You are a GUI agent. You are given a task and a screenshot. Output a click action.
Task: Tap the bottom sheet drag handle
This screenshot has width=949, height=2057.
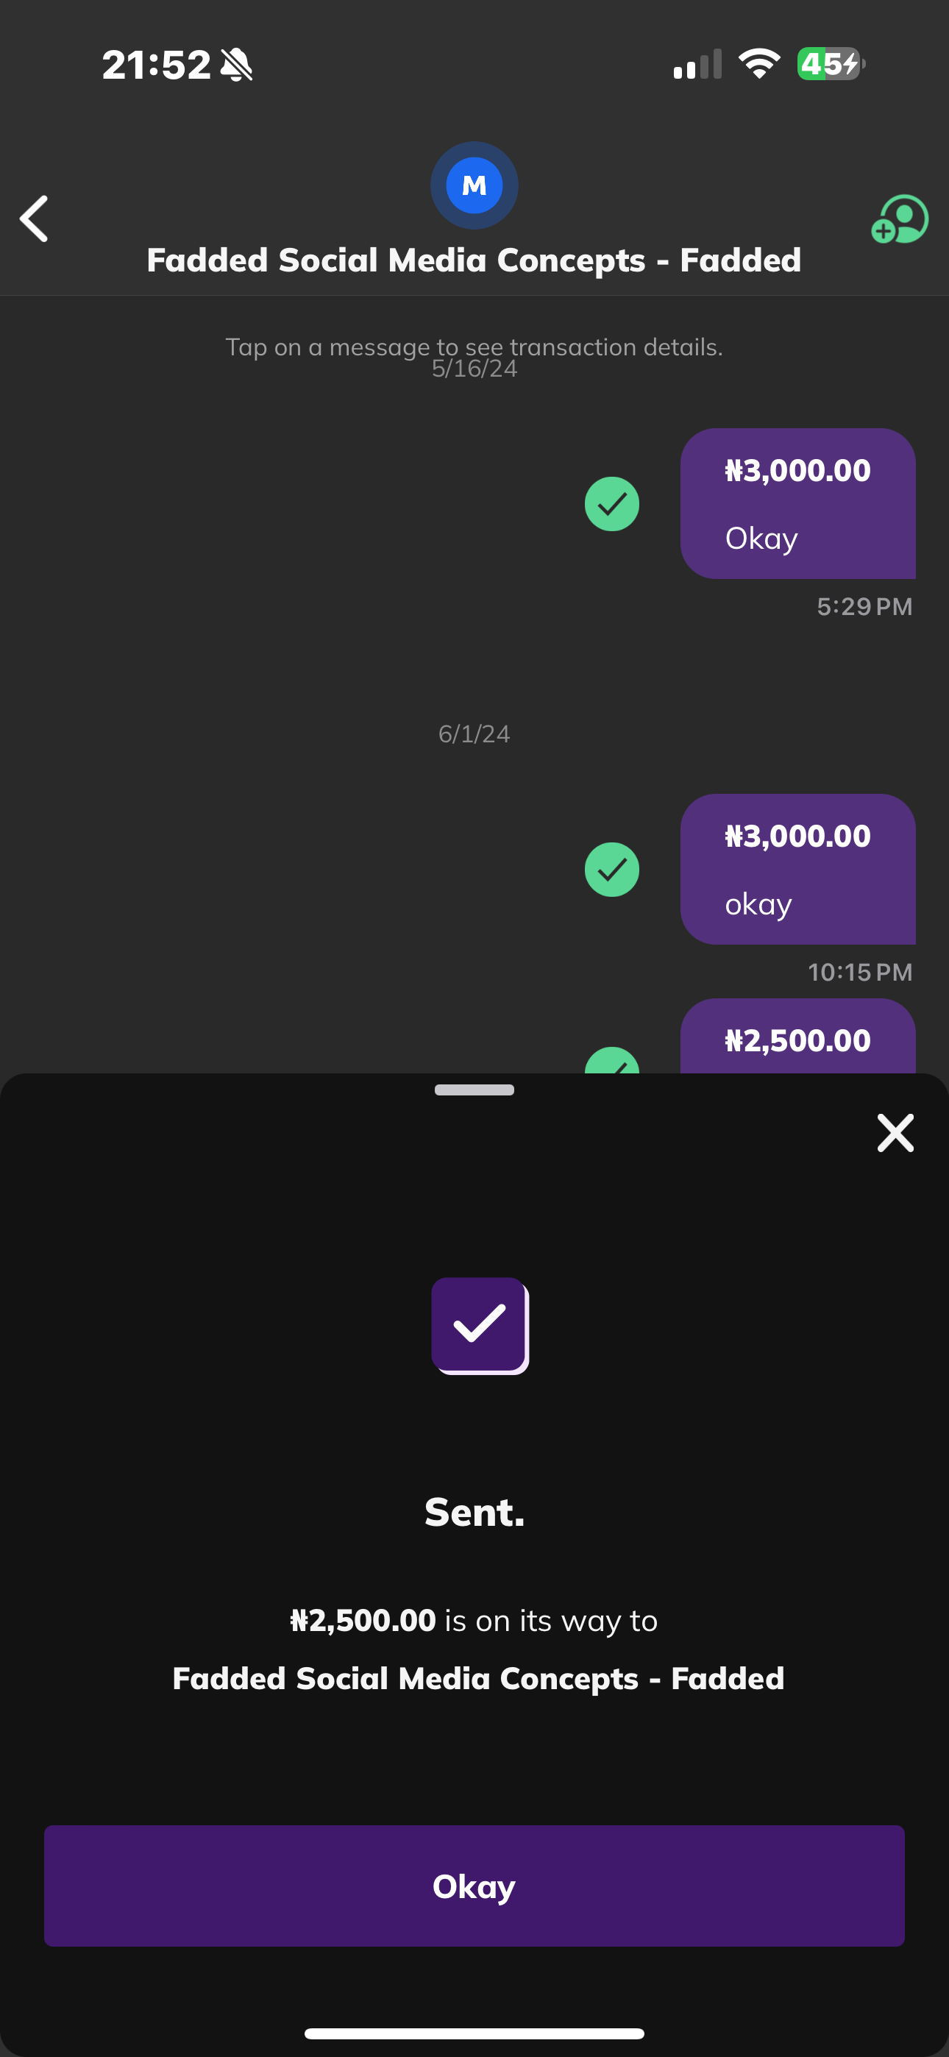(x=474, y=1090)
